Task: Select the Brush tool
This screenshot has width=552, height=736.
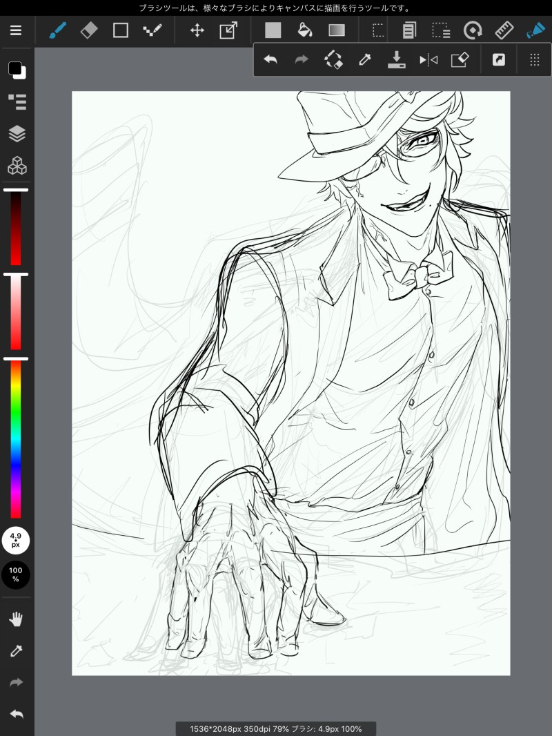Action: pyautogui.click(x=58, y=30)
